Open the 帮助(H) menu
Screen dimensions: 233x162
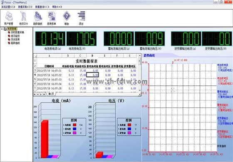(57, 7)
